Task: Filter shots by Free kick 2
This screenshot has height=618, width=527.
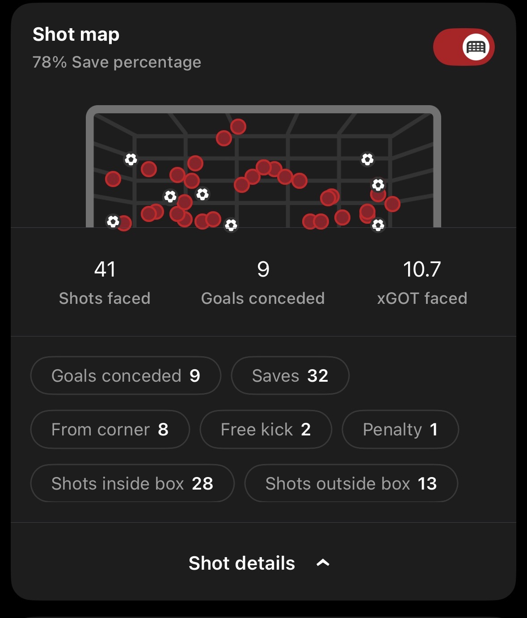Action: coord(266,429)
